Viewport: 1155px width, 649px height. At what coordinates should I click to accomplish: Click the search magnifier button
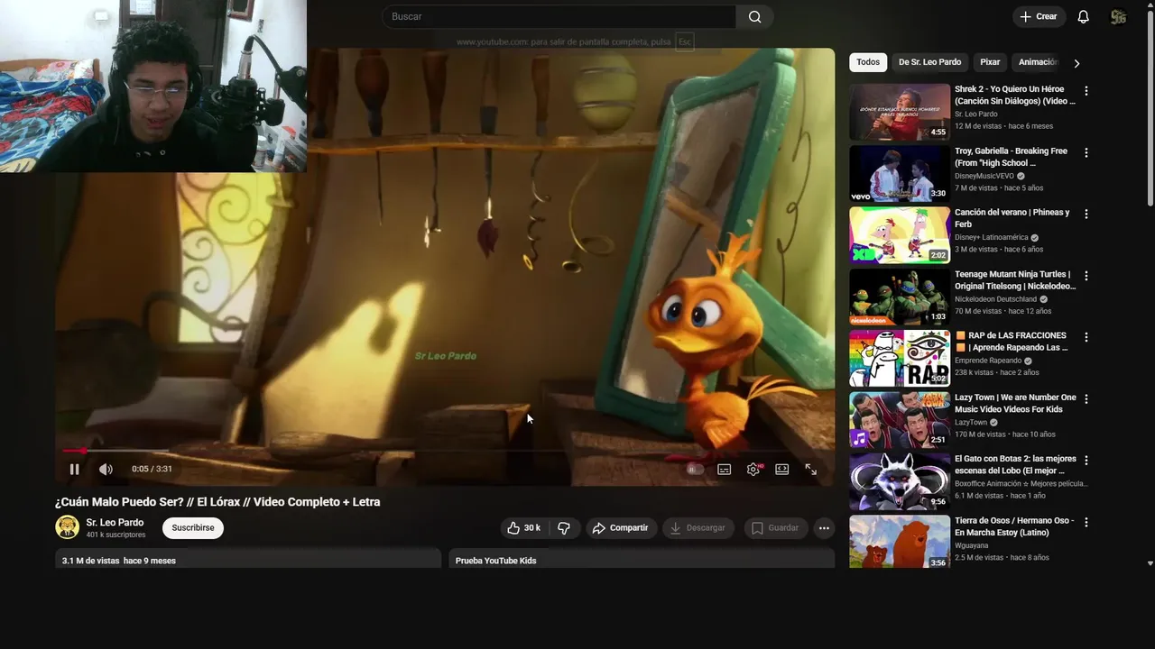click(x=754, y=16)
